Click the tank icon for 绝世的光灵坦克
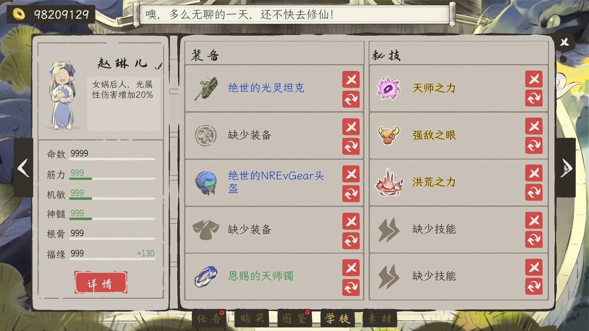 click(x=206, y=88)
